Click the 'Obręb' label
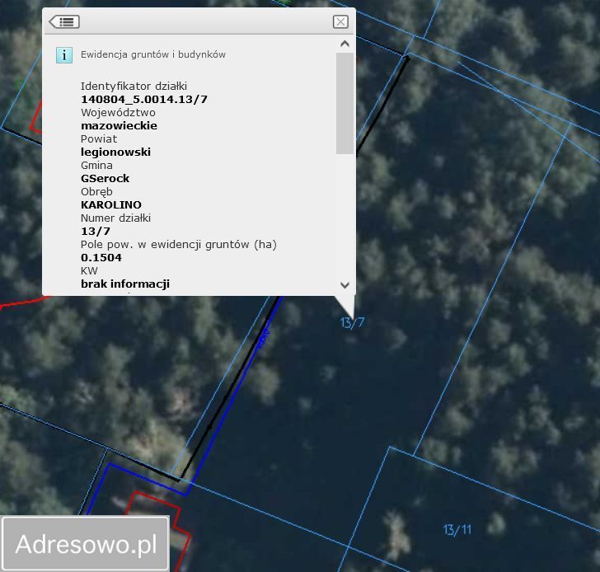600x572 pixels. click(96, 192)
